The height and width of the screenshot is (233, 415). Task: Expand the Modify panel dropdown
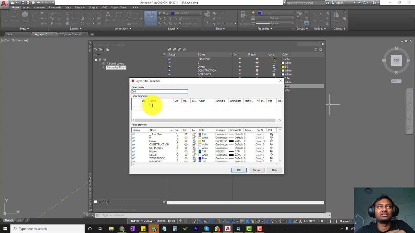click(76, 28)
